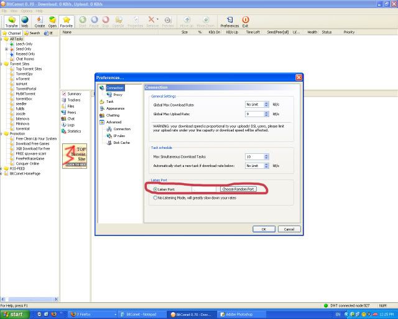Click the OpenDir toolbar icon

click(x=118, y=22)
